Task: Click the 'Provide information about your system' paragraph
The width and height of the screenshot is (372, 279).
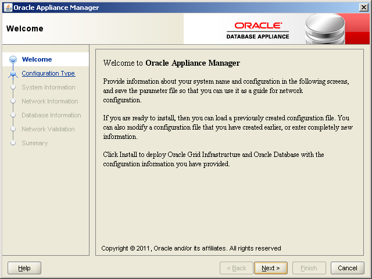Action: (x=226, y=91)
